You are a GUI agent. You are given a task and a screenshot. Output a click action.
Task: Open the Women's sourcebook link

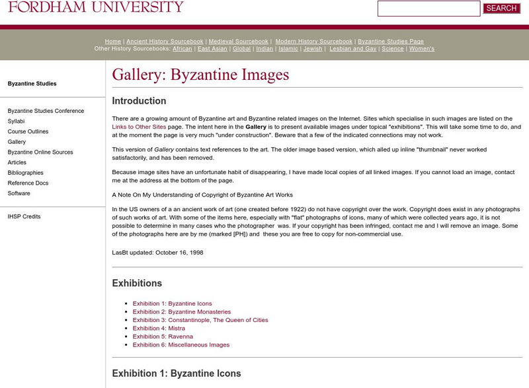pos(423,48)
